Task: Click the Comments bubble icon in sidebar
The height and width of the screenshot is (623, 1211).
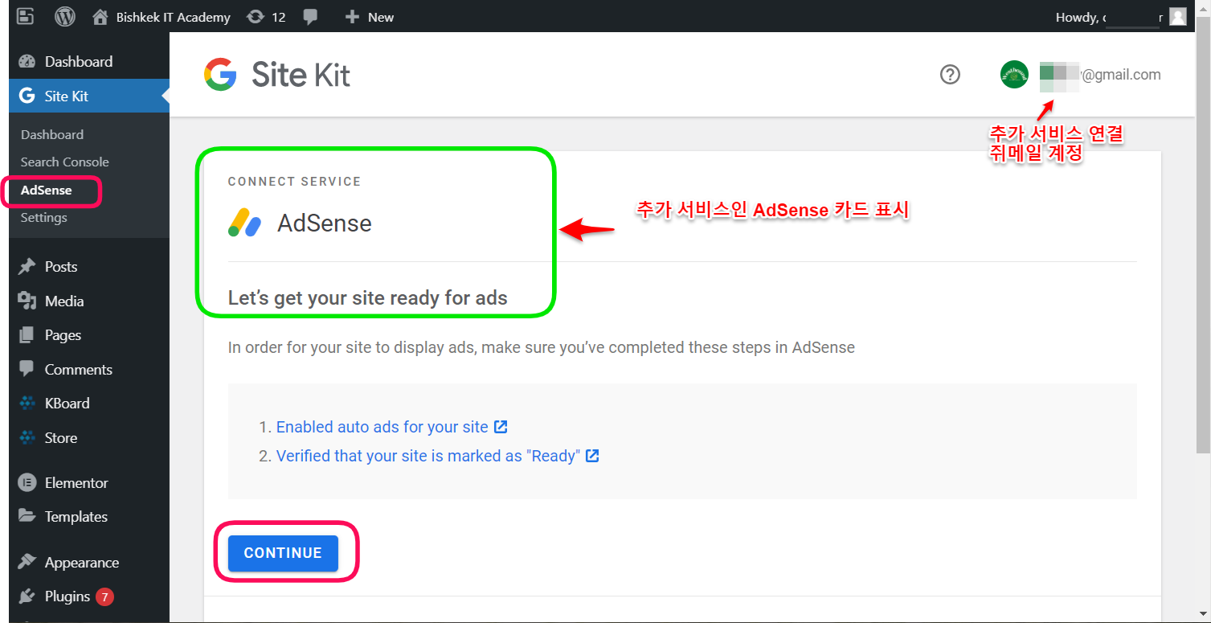Action: click(x=27, y=370)
